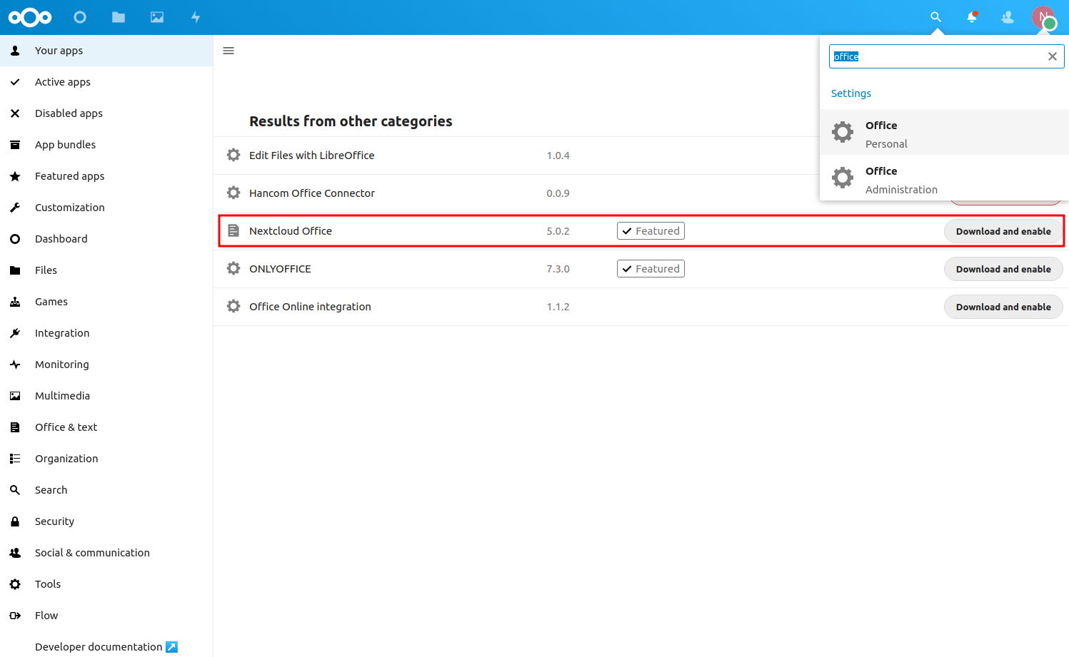
Task: Select the Hancom Office Connector app name
Action: [x=312, y=193]
